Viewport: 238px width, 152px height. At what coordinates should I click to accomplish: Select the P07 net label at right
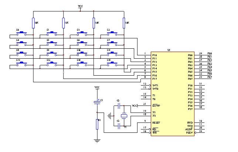tap(210, 77)
